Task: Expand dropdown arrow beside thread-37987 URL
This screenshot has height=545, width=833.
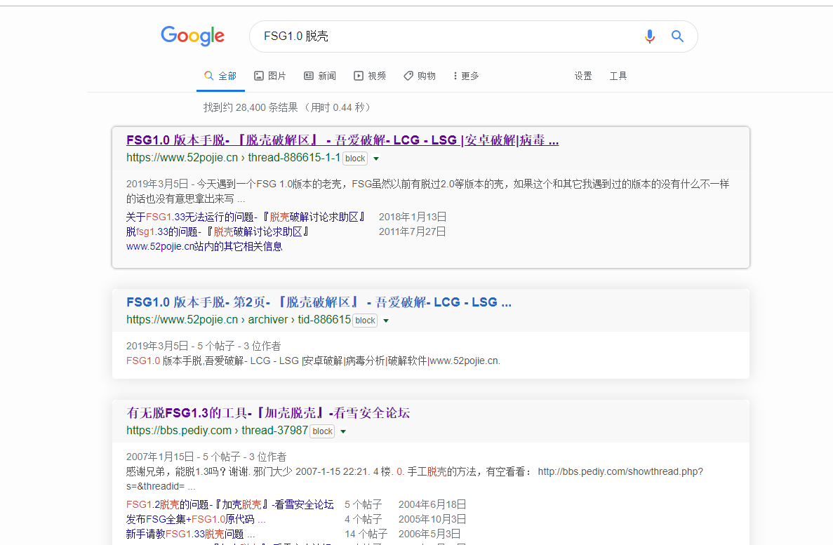Action: coord(343,431)
